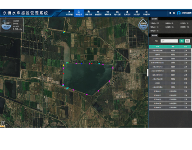This screenshot has width=192, height=150.
Task: Open the bar chart statistics nav item
Action: pyautogui.click(x=118, y=13)
